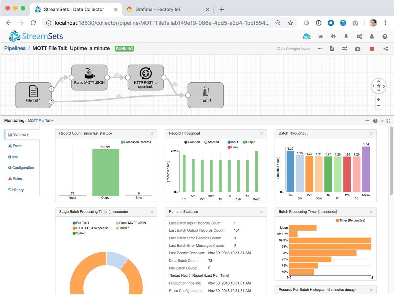Open the administration gears menu
394x295 pixels.
(x=360, y=36)
